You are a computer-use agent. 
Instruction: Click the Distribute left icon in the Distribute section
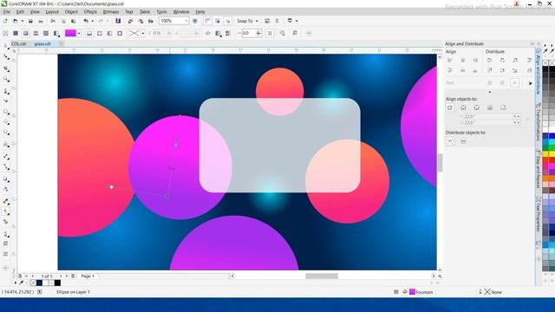click(x=489, y=61)
